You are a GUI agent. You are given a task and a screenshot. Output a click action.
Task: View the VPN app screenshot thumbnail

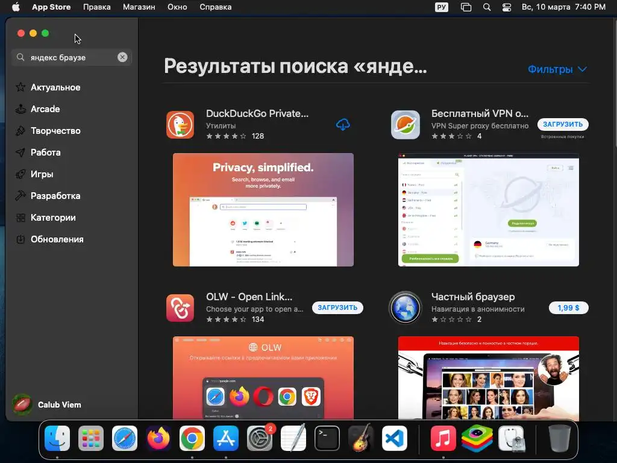coord(488,210)
